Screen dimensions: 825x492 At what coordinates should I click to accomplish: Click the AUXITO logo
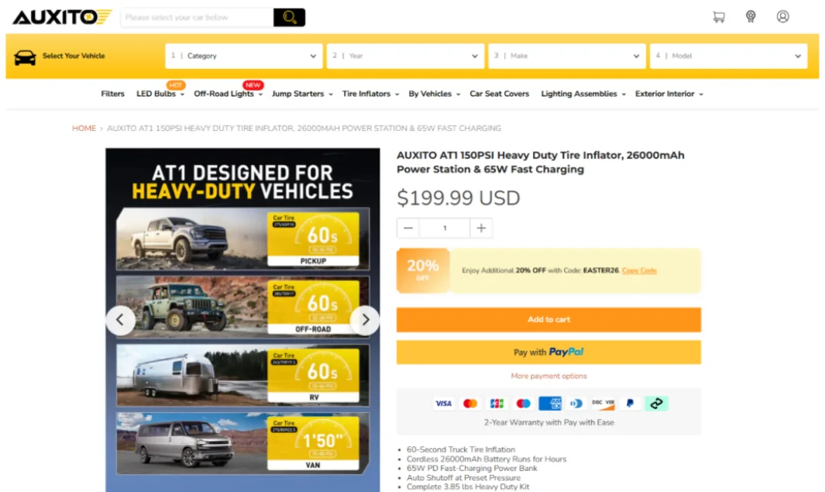point(62,17)
